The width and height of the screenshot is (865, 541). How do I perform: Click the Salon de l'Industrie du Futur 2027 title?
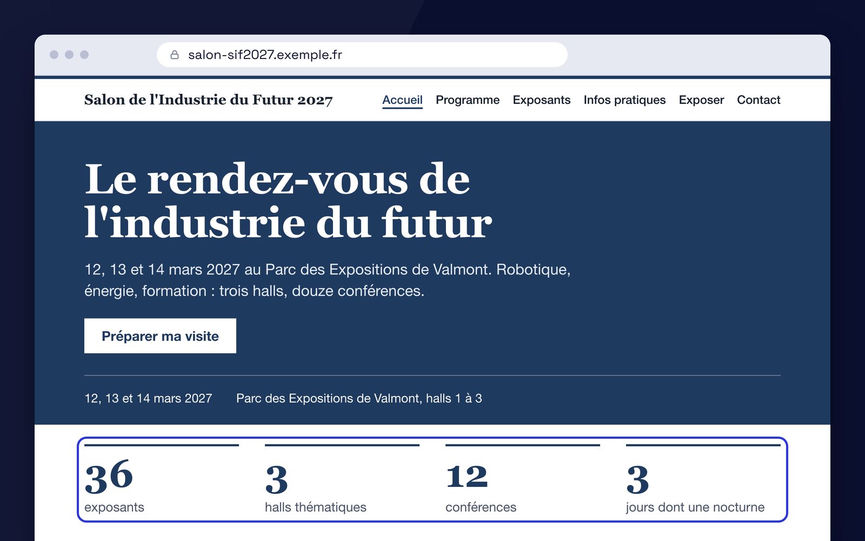(x=209, y=100)
